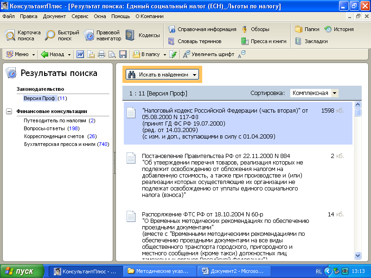
Task: Open Пресса и книги
Action: [x=263, y=41]
